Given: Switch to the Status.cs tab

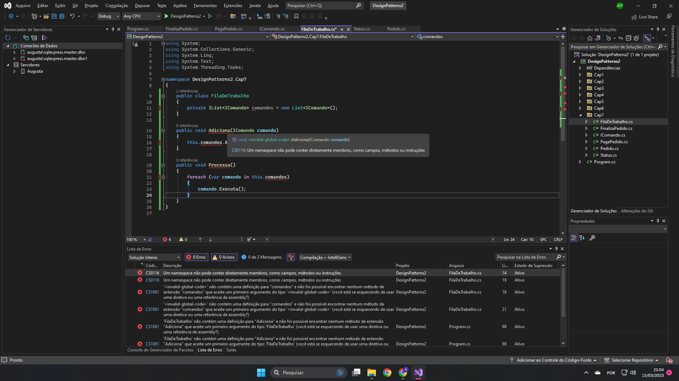Looking at the screenshot, I should (x=361, y=29).
